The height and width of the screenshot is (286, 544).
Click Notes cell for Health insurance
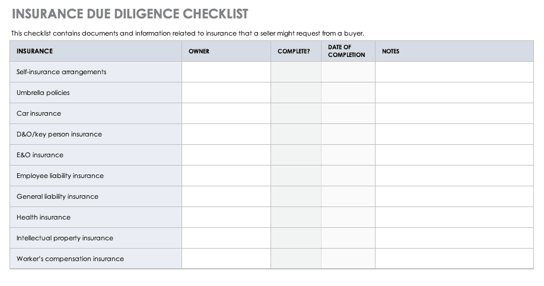click(x=454, y=217)
